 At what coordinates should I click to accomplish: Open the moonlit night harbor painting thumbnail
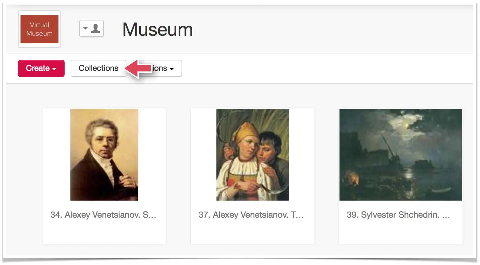coord(401,155)
